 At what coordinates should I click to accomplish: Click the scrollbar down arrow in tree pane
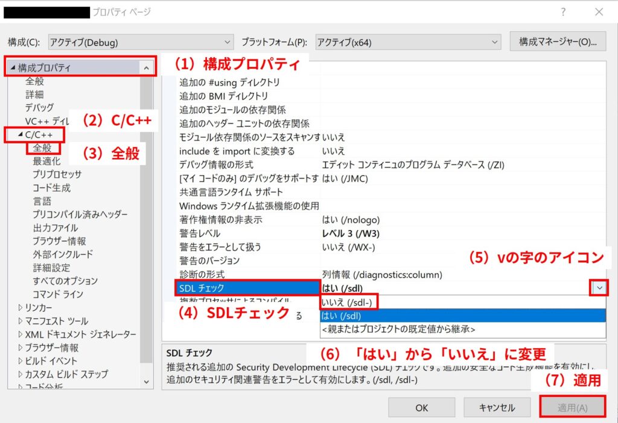[x=145, y=381]
